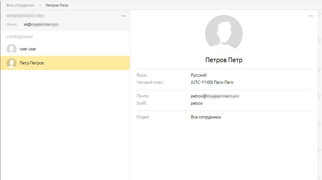Select employee Петр Петров in list

click(x=65, y=63)
